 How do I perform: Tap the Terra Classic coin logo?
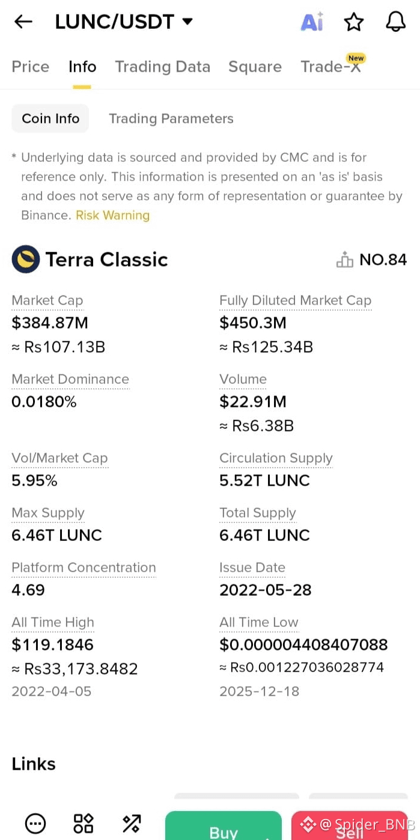(x=26, y=259)
